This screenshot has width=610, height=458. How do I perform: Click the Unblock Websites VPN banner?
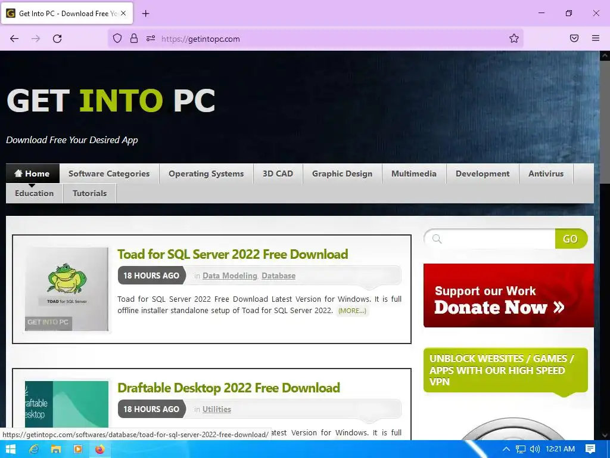(505, 370)
